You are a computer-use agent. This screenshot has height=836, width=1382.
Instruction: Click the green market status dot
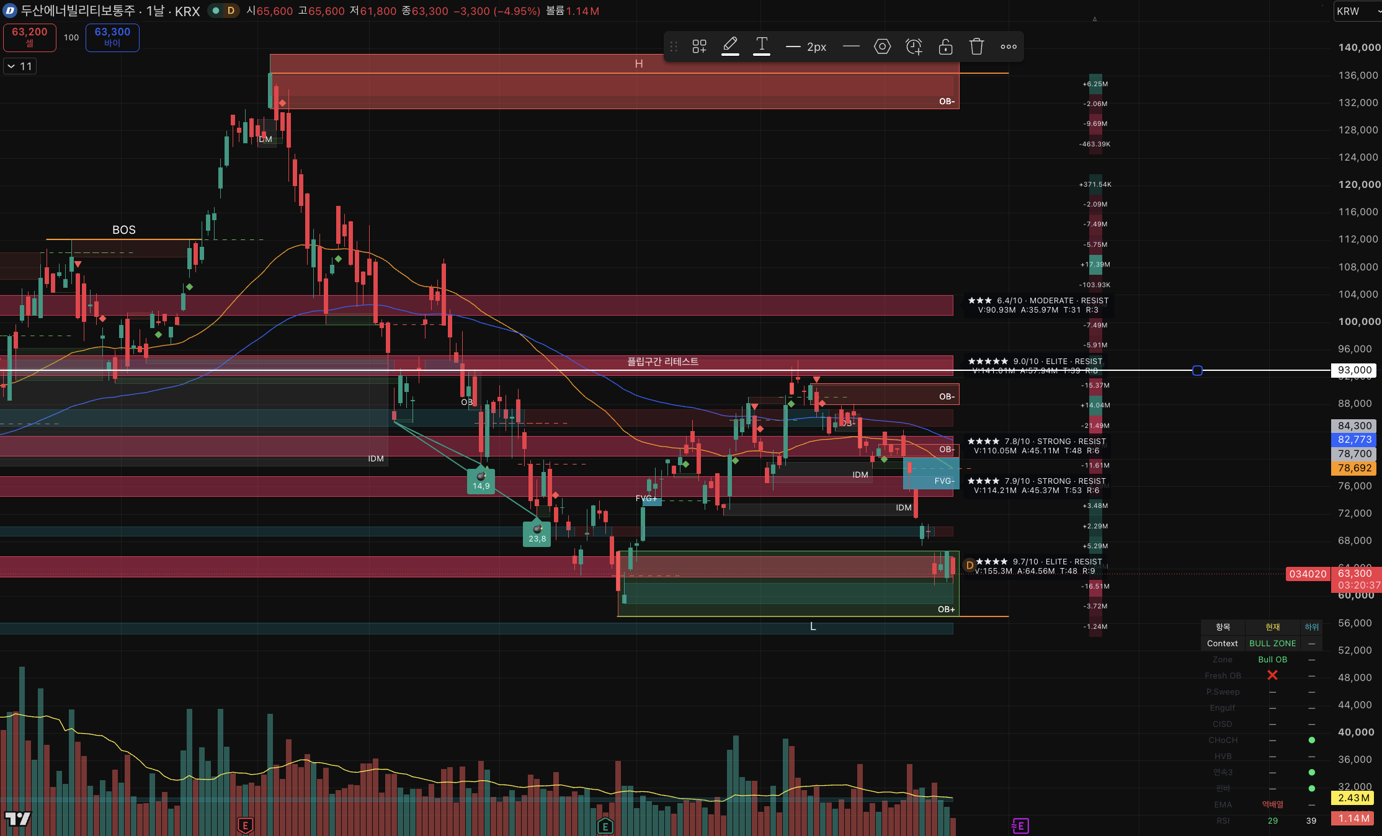(216, 11)
